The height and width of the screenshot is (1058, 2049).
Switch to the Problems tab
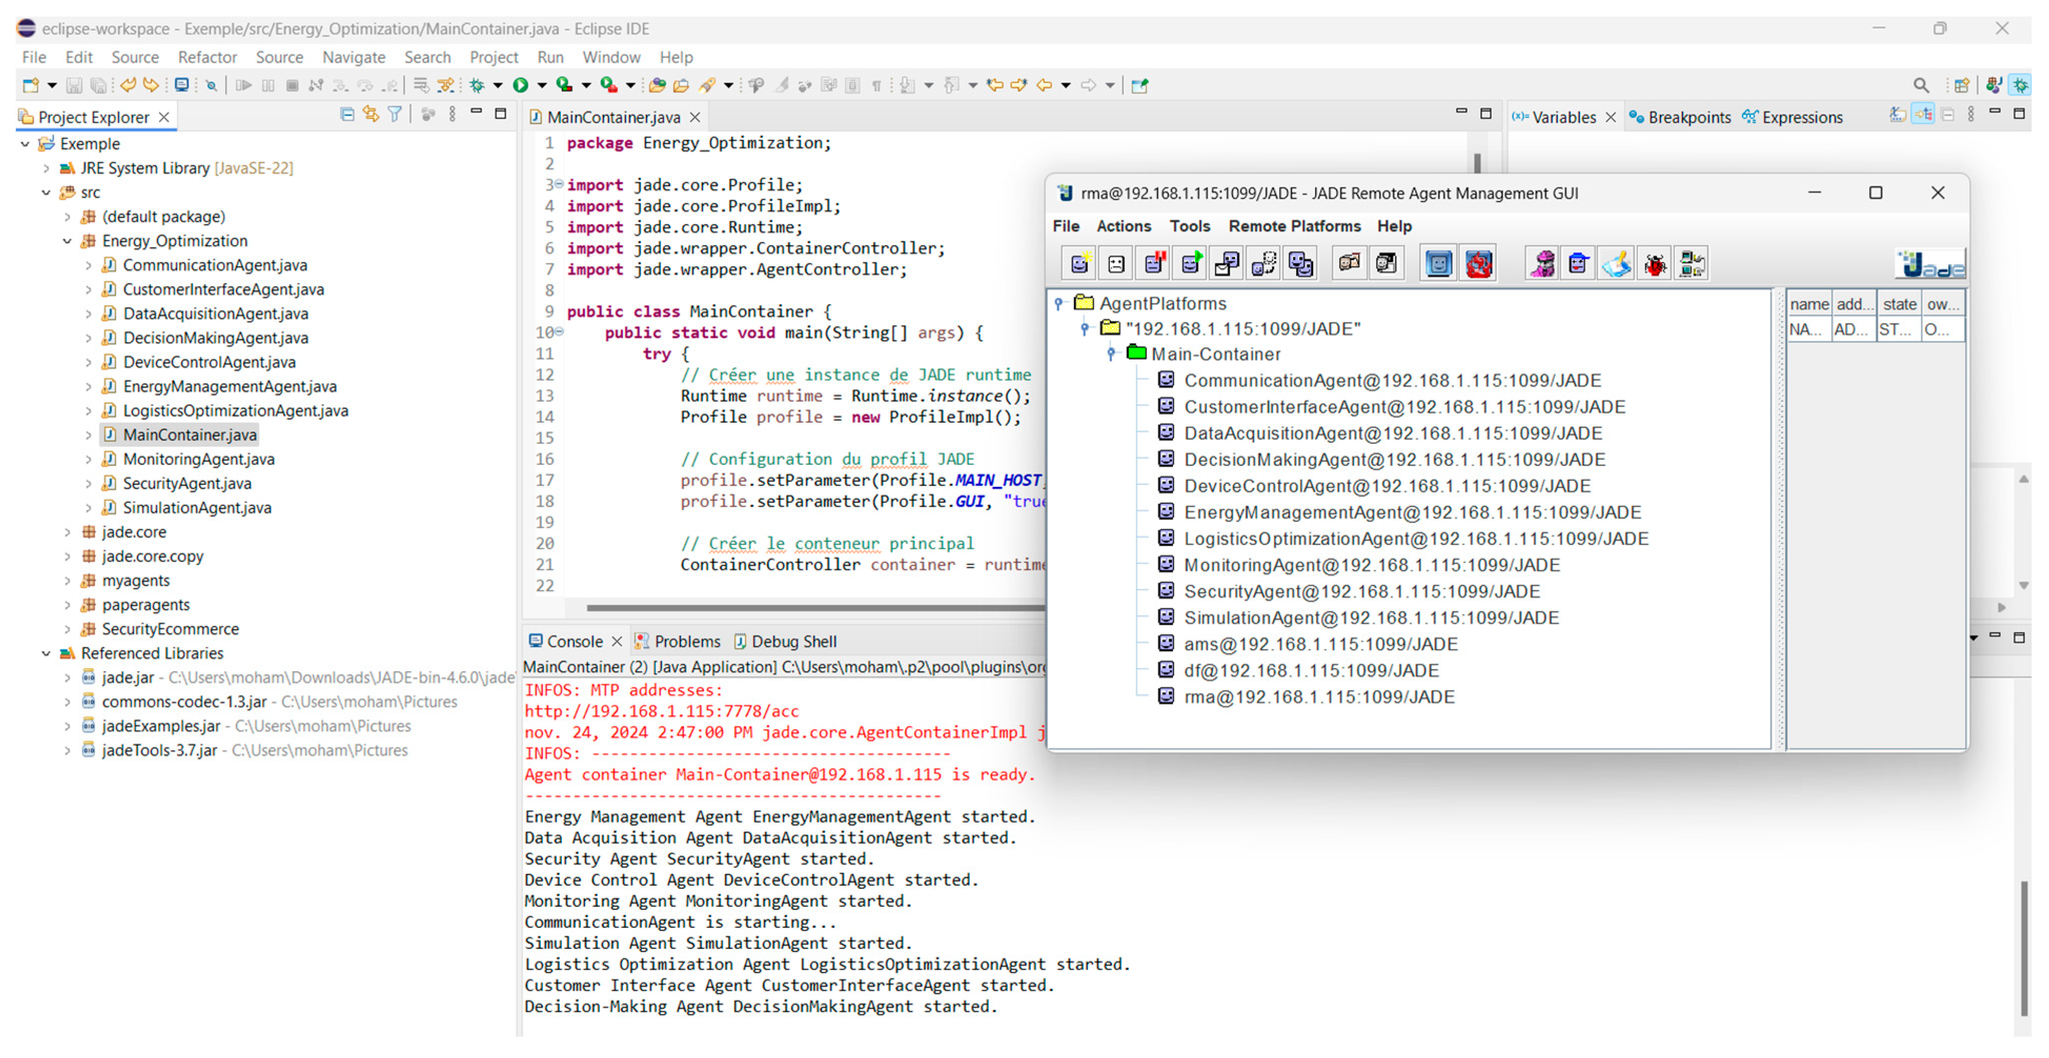tap(687, 641)
